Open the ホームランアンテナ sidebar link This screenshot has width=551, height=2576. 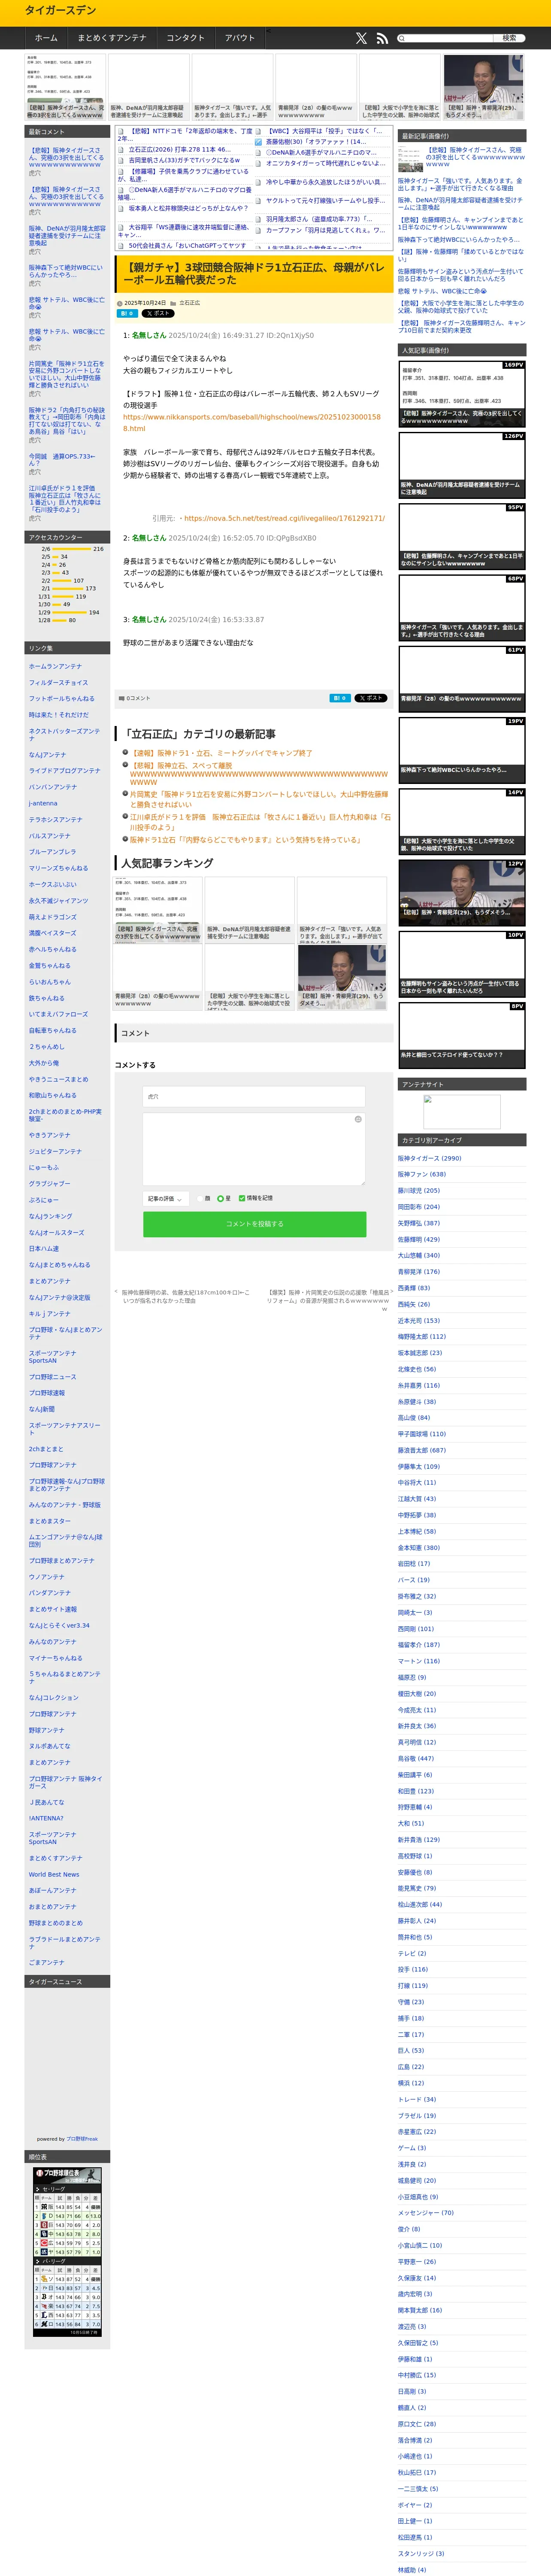(x=56, y=666)
